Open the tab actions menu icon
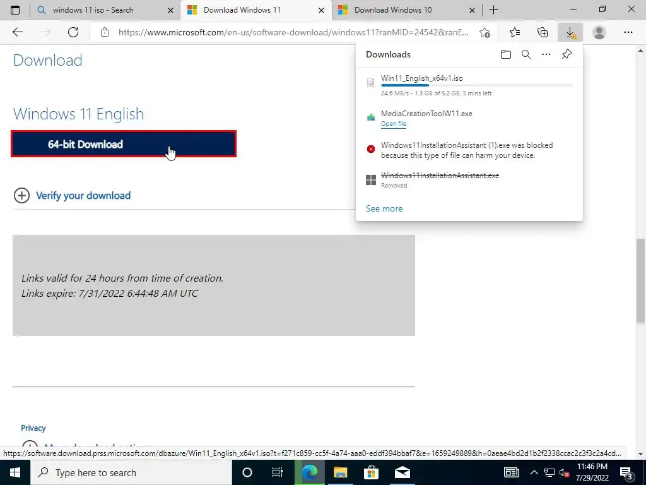This screenshot has width=646, height=485. tap(15, 10)
